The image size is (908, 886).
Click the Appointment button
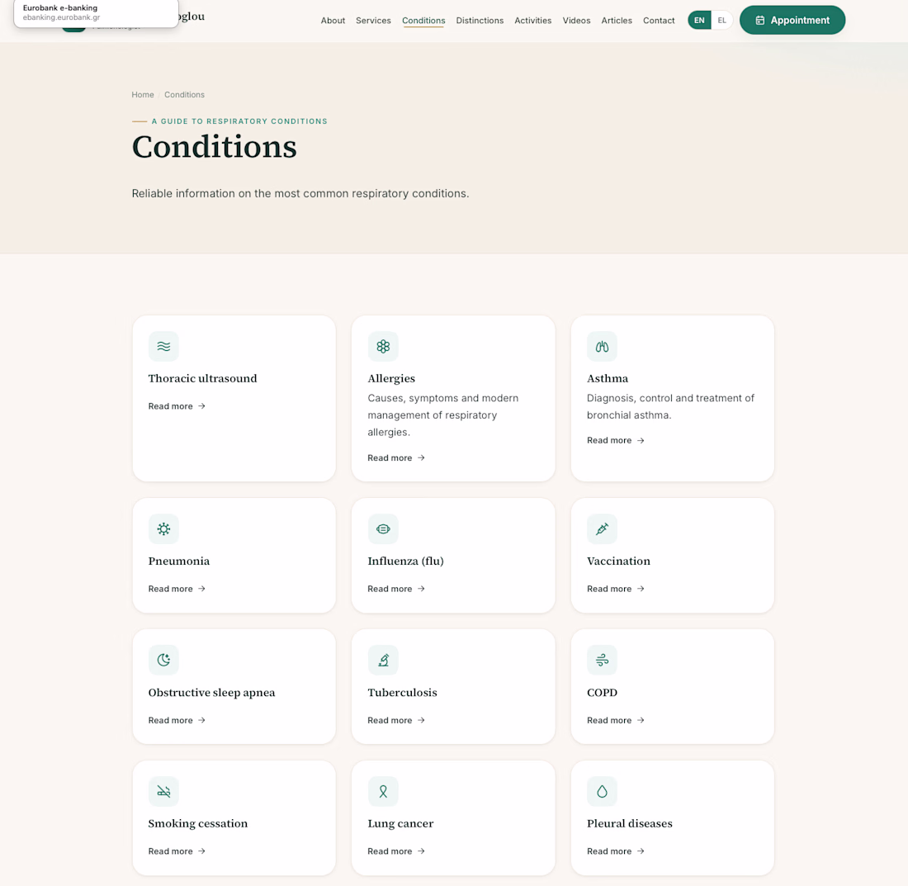coord(792,21)
